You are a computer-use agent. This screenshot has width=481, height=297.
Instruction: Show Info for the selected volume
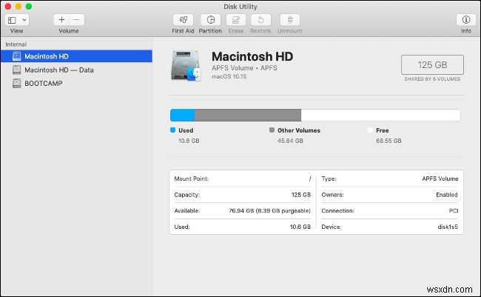(x=466, y=20)
